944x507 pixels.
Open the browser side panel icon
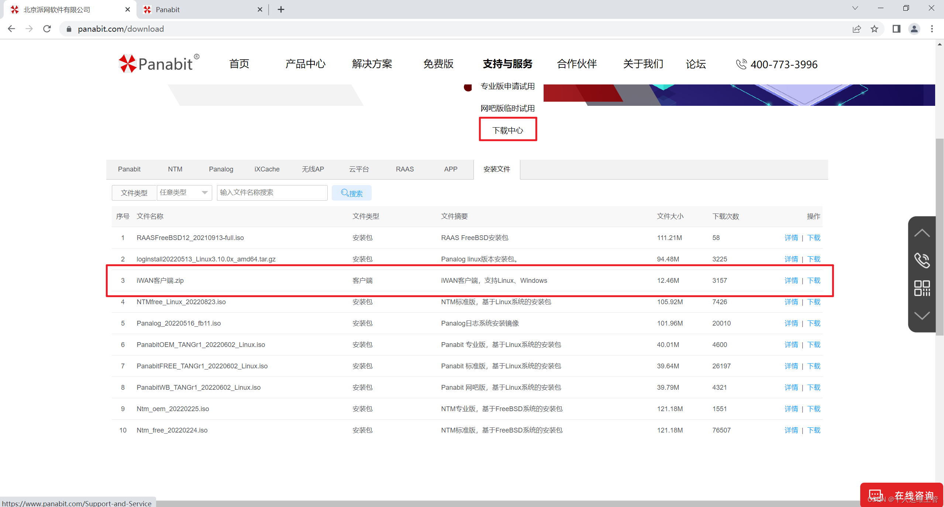[x=896, y=29]
